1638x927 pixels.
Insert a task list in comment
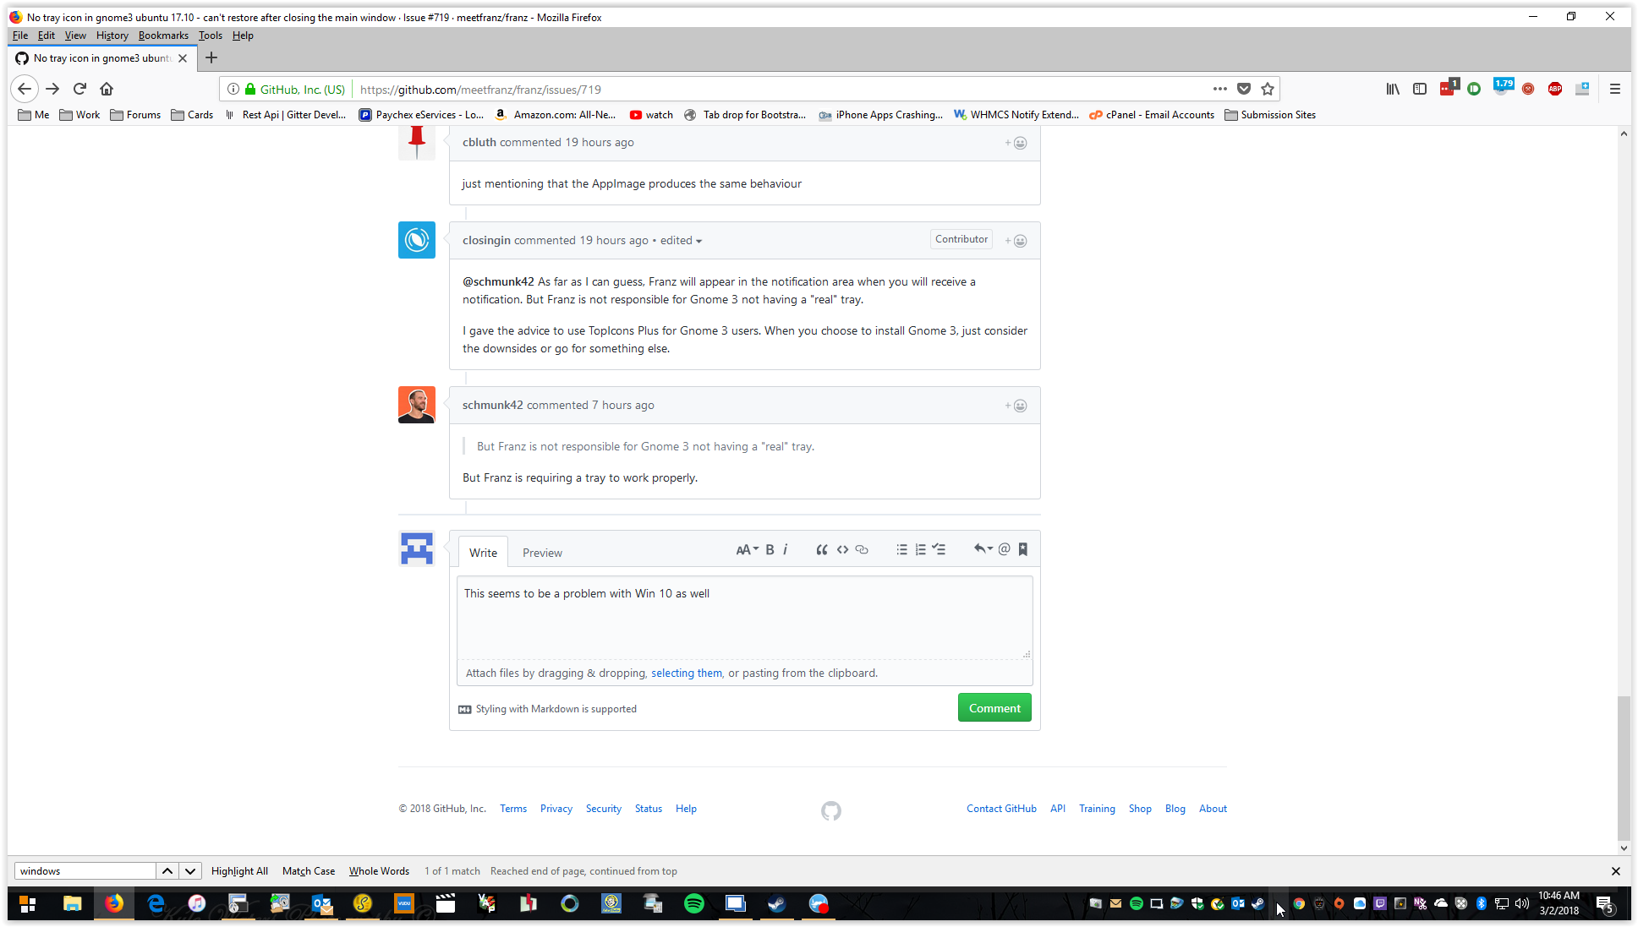(939, 549)
